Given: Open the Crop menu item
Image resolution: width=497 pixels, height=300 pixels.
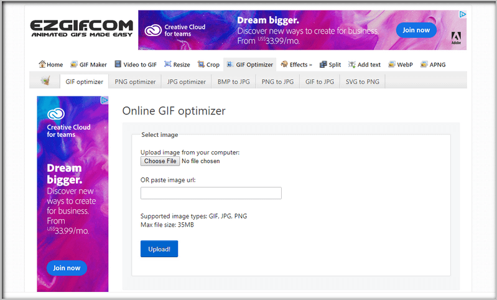Looking at the screenshot, I should 208,64.
